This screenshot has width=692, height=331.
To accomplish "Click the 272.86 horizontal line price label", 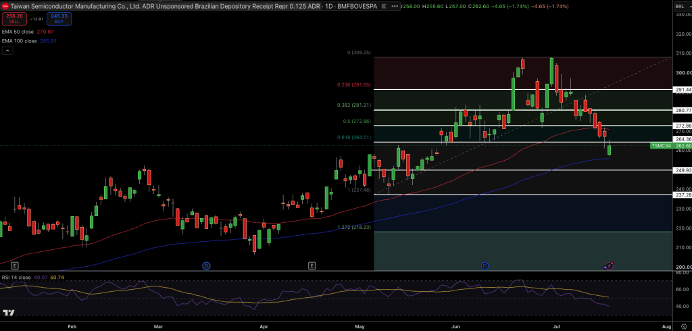I will point(682,126).
